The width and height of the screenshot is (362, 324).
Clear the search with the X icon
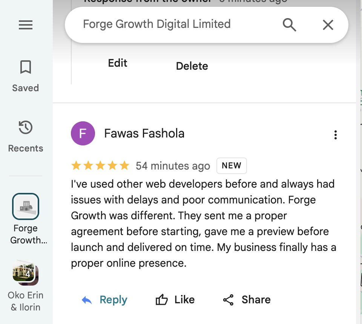(x=328, y=25)
